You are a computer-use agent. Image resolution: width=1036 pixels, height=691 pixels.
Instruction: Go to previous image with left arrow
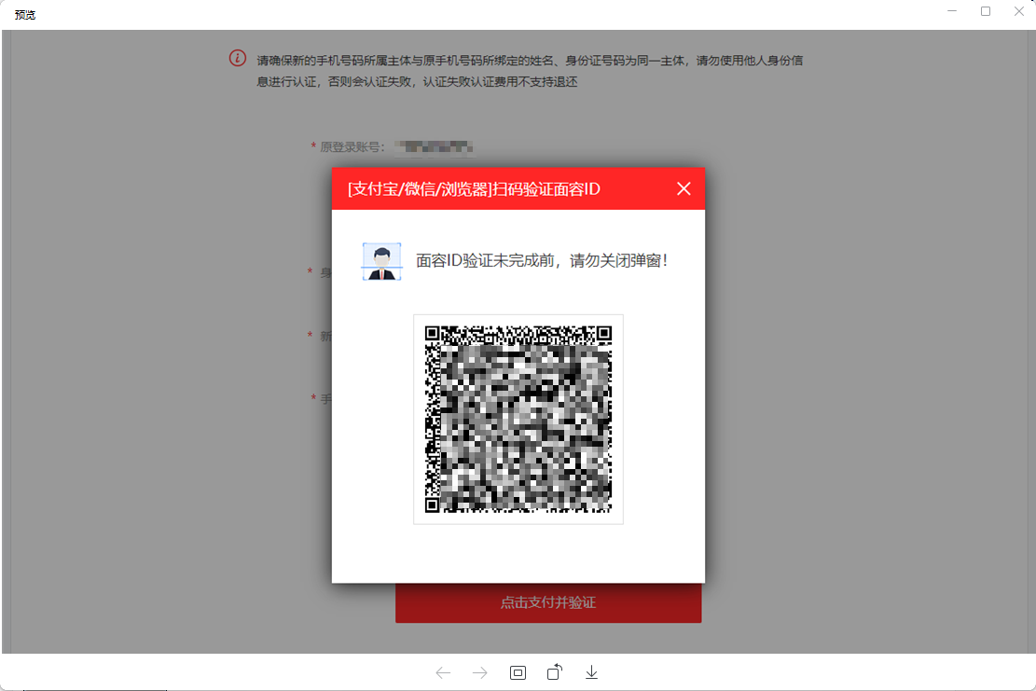coord(443,672)
